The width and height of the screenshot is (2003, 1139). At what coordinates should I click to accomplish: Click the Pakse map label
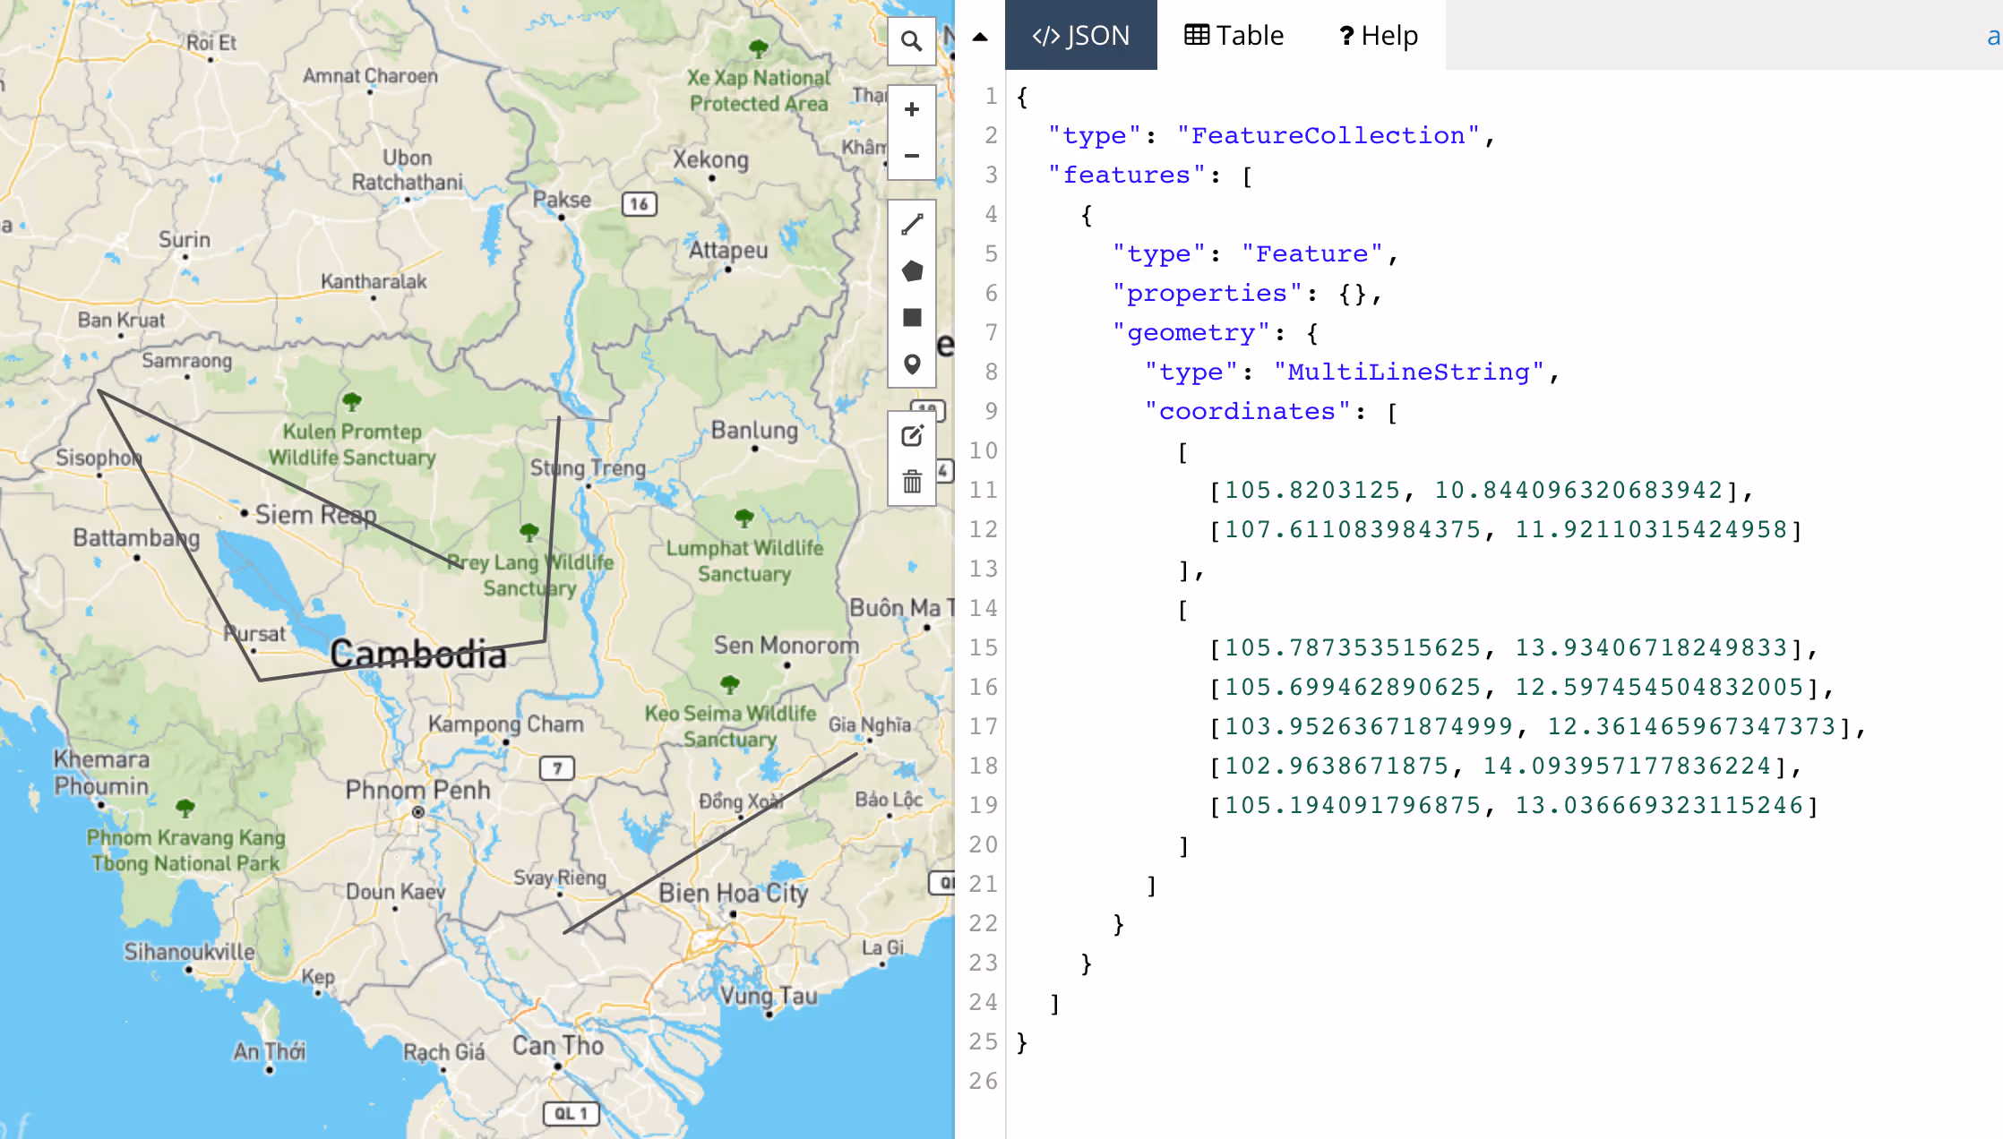click(x=562, y=200)
